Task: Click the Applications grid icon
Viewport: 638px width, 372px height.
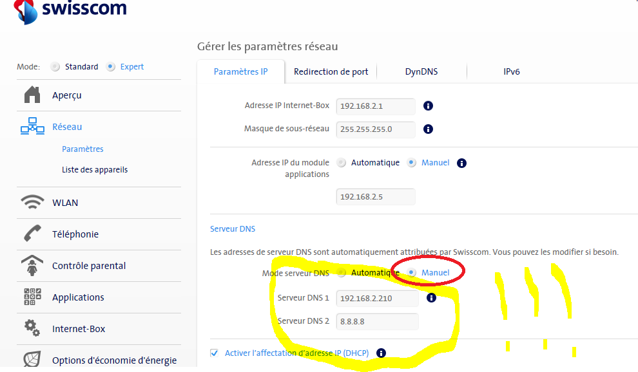Action: [32, 297]
